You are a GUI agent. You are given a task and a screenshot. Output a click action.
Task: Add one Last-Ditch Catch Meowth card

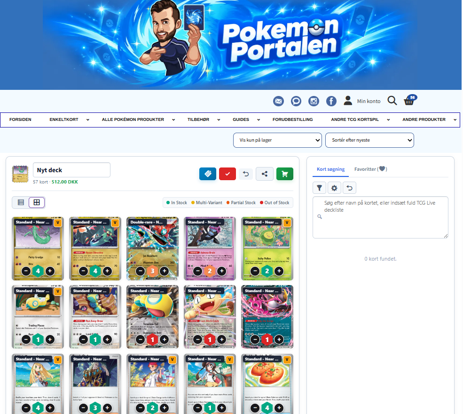(222, 340)
